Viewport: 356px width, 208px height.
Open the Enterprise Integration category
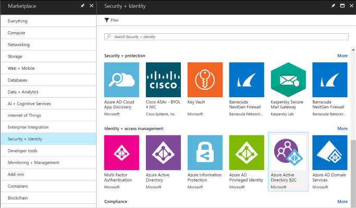[48, 127]
